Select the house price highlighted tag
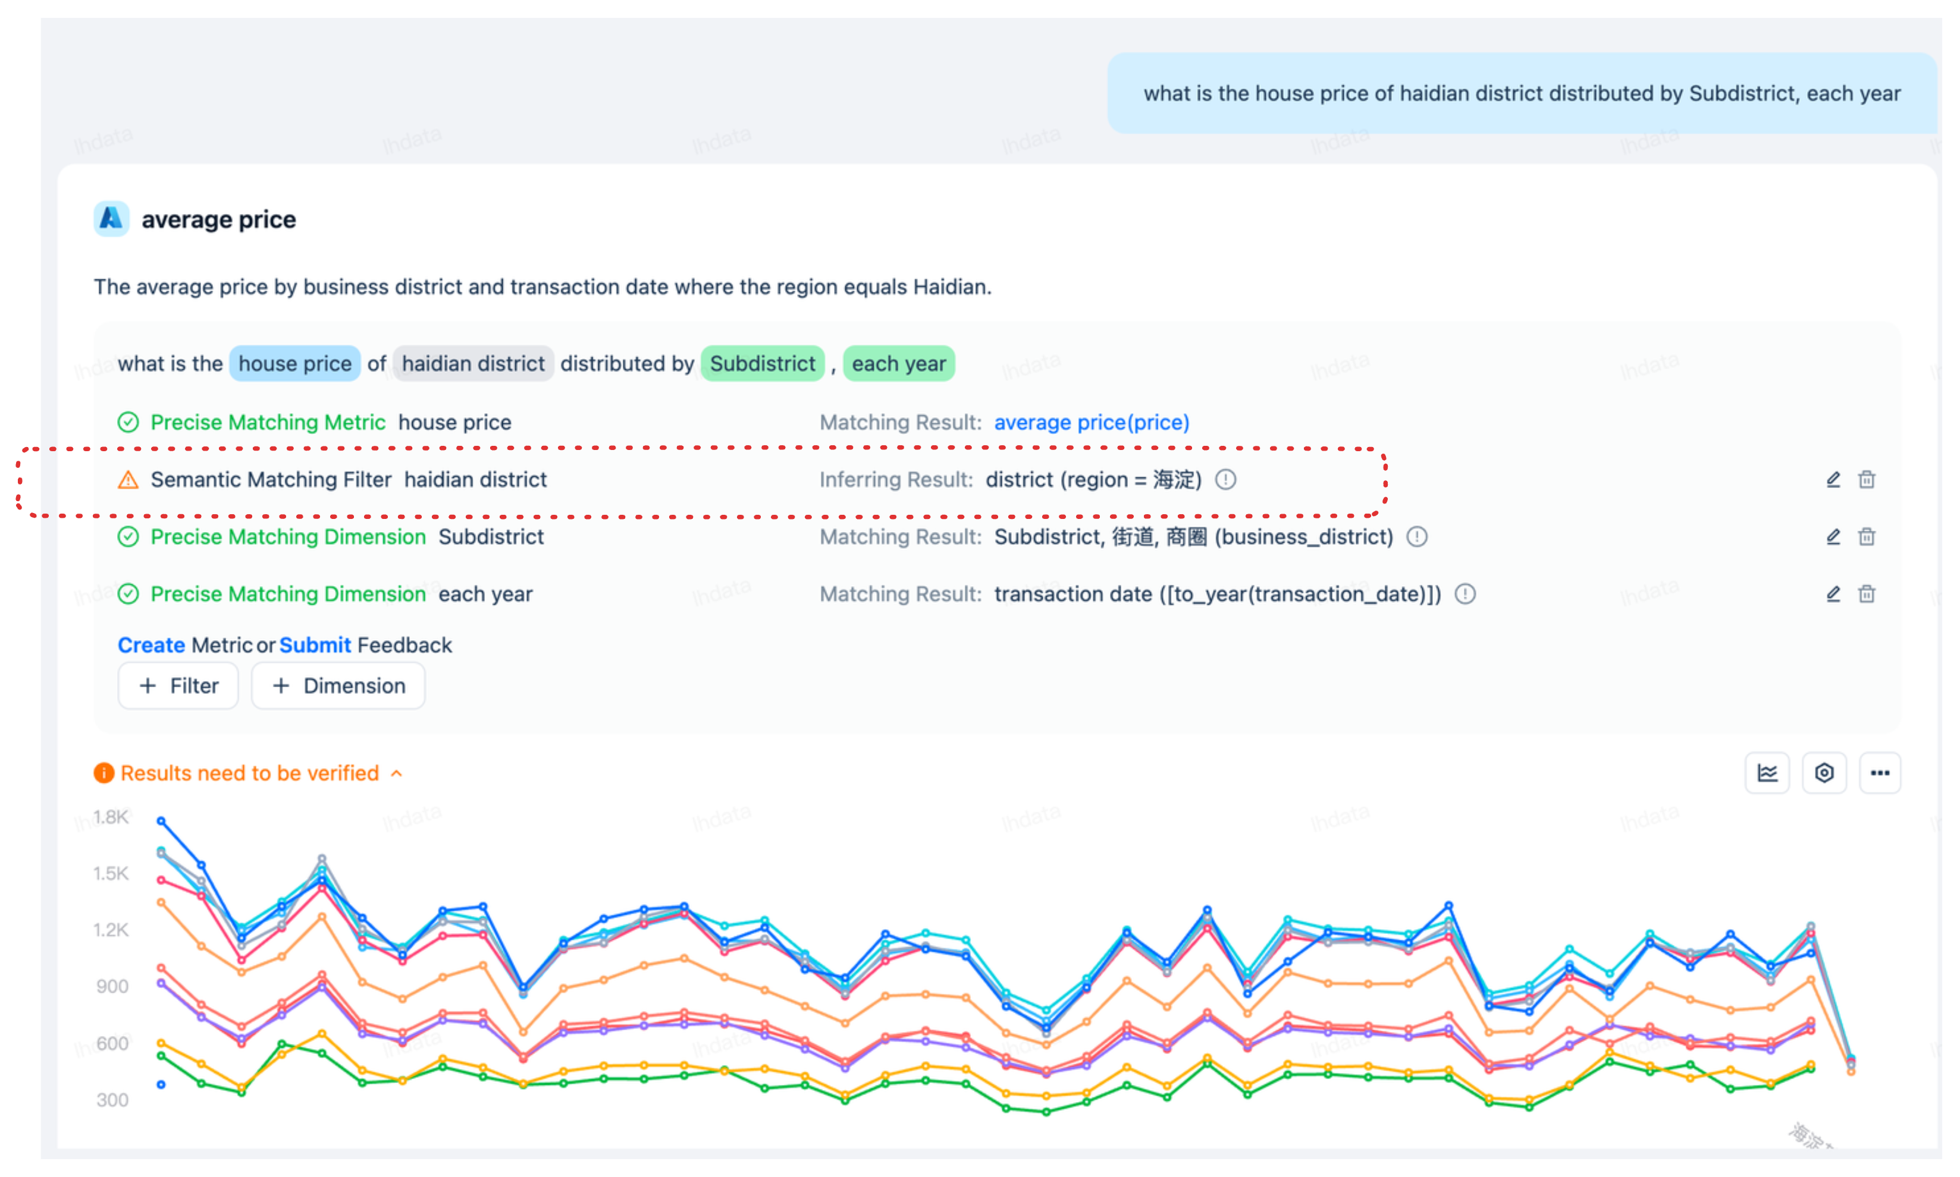The image size is (1960, 1177). click(294, 363)
